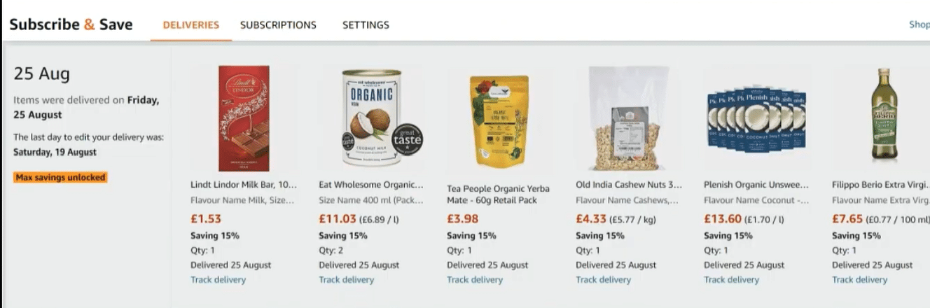This screenshot has width=930, height=308.
Task: Click the Subscribe & Save logo
Action: click(71, 24)
